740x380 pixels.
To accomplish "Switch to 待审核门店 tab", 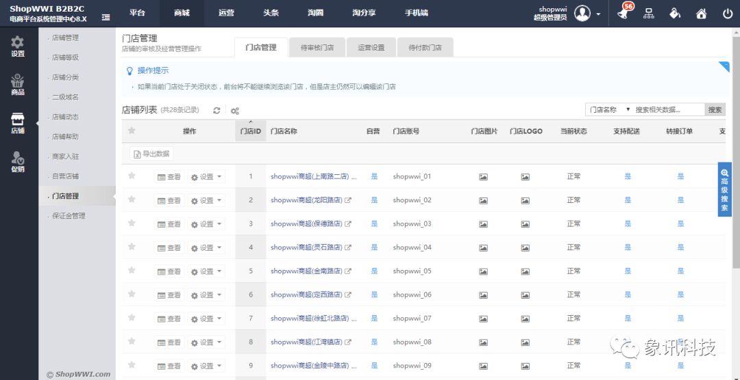I will coord(317,48).
